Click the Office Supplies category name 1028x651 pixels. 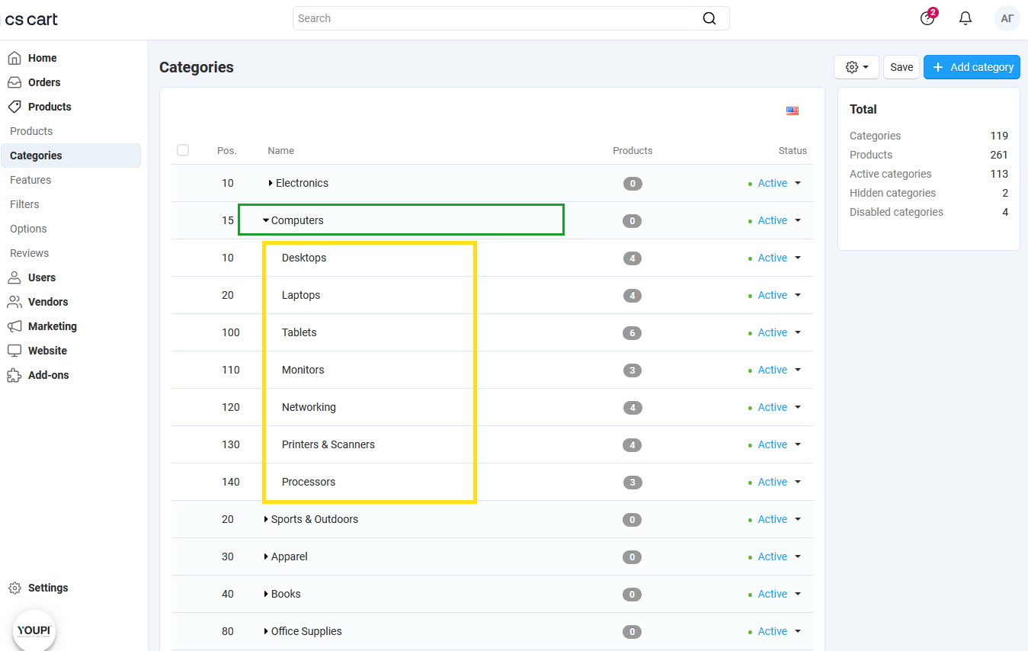tap(306, 631)
